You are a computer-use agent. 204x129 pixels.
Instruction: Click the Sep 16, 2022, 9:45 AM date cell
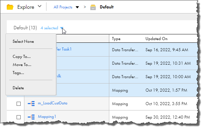click(167, 50)
